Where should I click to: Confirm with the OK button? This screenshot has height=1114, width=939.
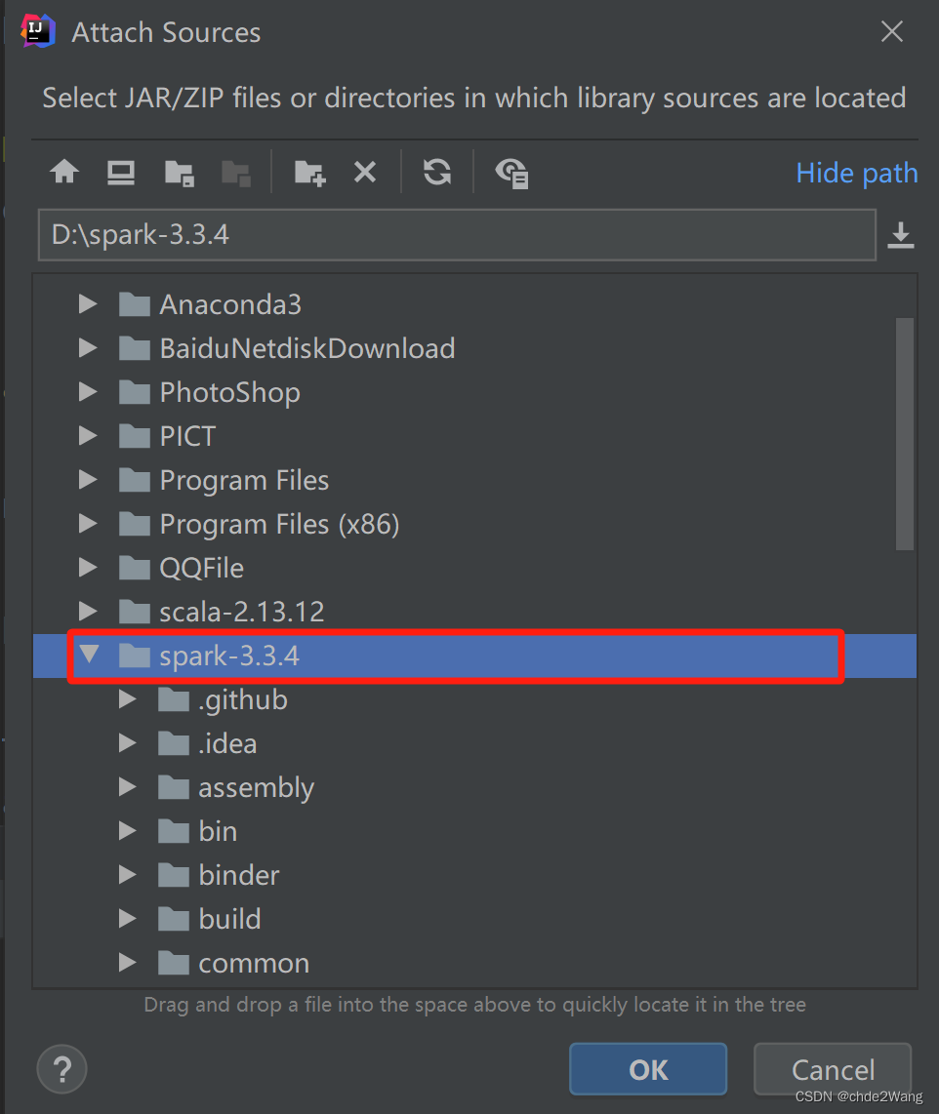647,1069
